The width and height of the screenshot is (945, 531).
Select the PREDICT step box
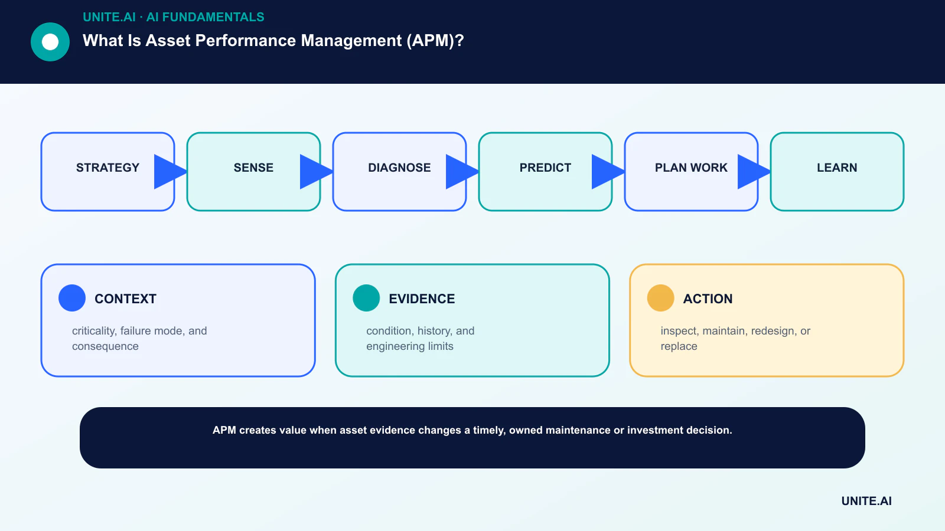545,172
